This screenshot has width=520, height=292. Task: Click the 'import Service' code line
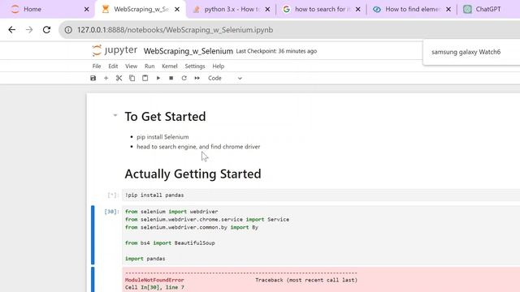coord(207,220)
